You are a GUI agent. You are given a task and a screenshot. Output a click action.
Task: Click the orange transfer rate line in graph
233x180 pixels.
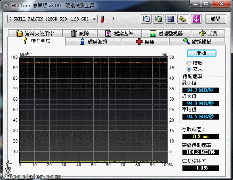coord(94,63)
